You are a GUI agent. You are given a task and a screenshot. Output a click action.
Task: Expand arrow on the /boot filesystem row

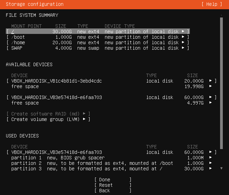click(183, 37)
